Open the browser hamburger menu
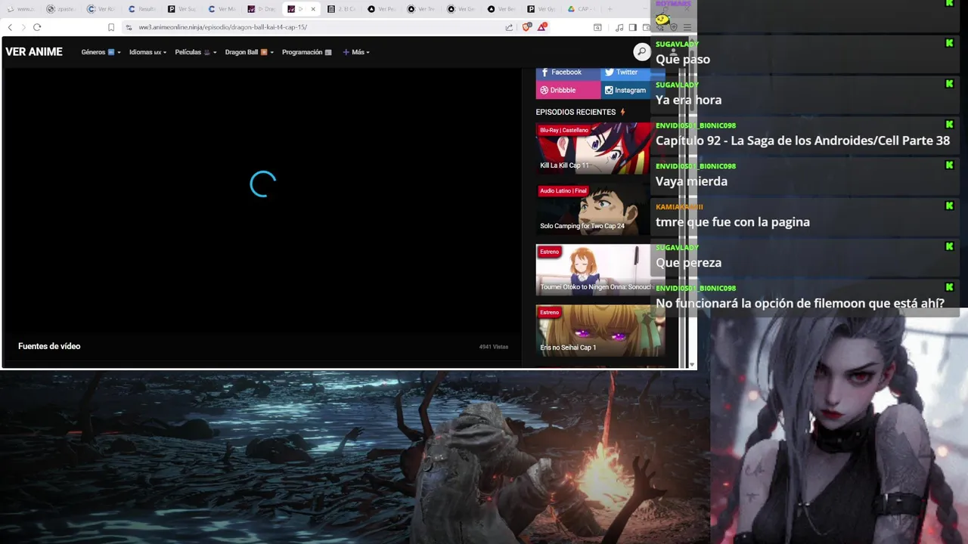The image size is (968, 544). (687, 27)
